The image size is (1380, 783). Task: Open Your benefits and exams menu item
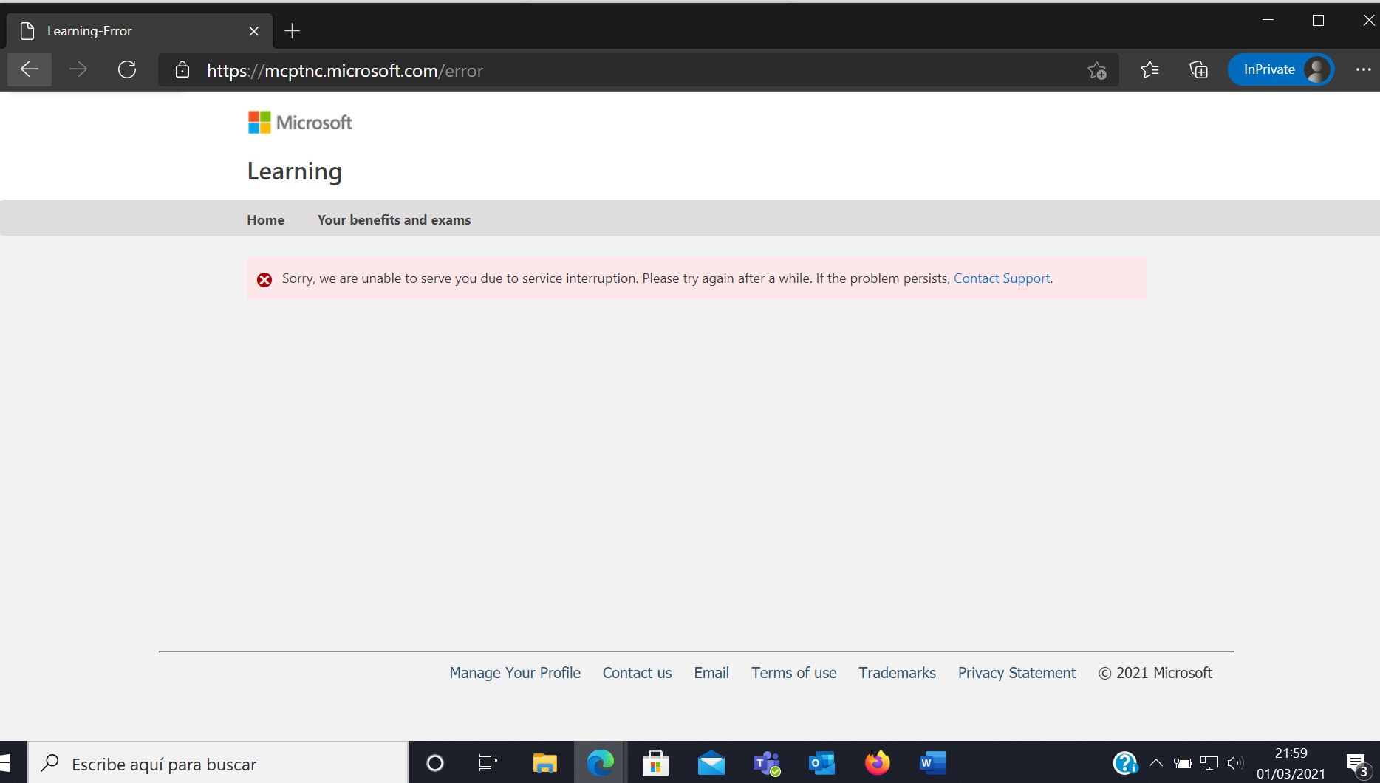pyautogui.click(x=394, y=220)
